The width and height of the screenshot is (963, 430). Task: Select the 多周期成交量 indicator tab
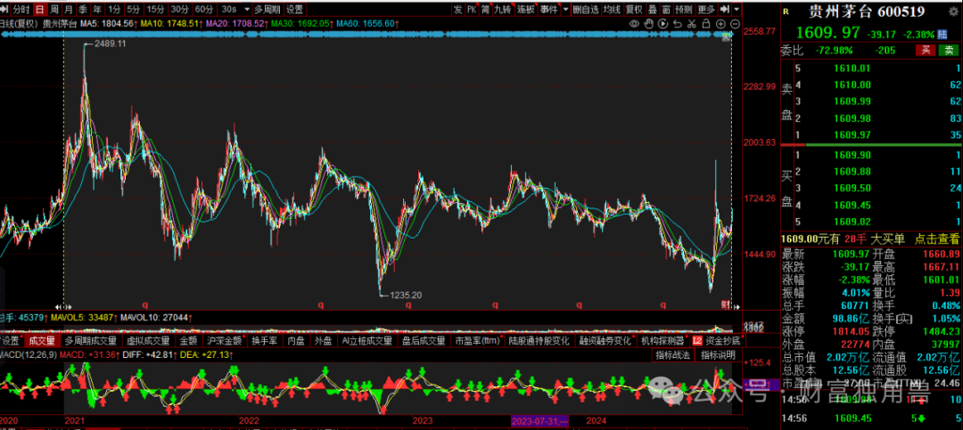pos(90,340)
